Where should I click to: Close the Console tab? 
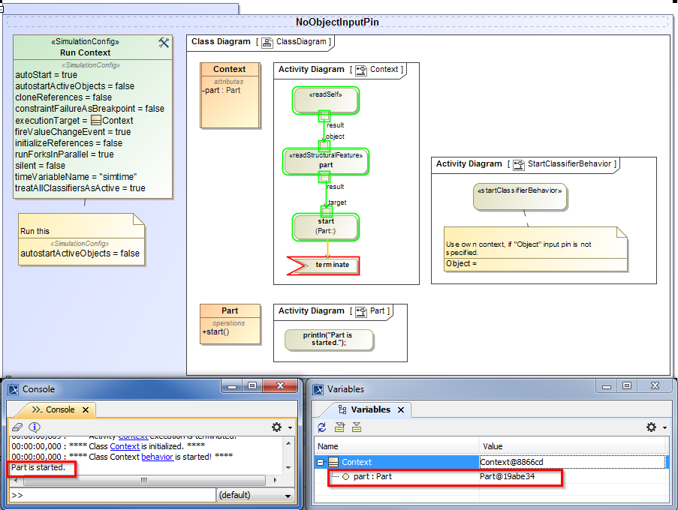86,409
